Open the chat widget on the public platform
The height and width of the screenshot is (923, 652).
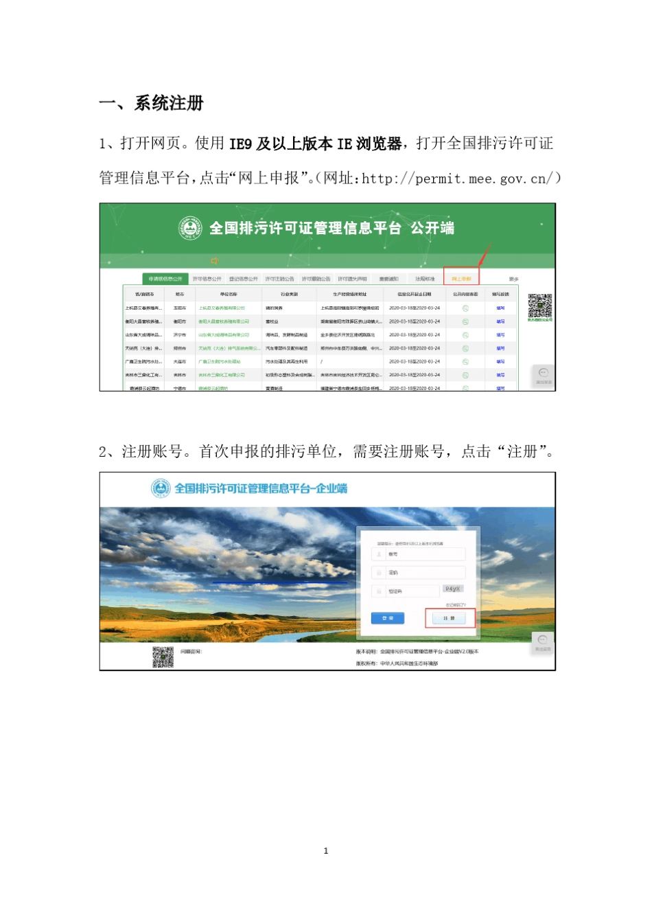tap(544, 375)
